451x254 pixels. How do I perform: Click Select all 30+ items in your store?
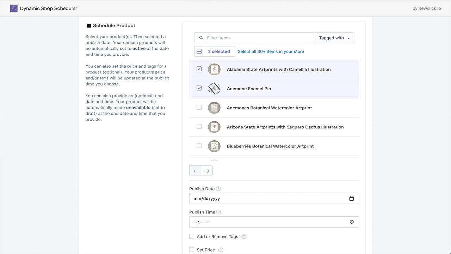(x=271, y=52)
